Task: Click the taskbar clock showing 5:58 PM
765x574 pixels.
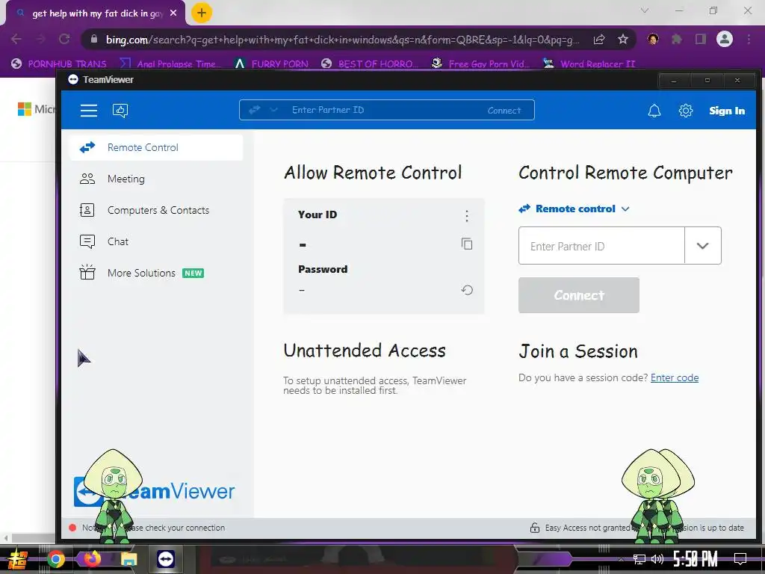Action: 696,559
